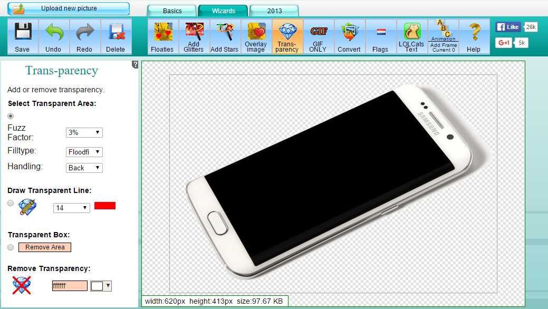Click Animation Add Frame icon
This screenshot has width=548, height=309.
(443, 36)
